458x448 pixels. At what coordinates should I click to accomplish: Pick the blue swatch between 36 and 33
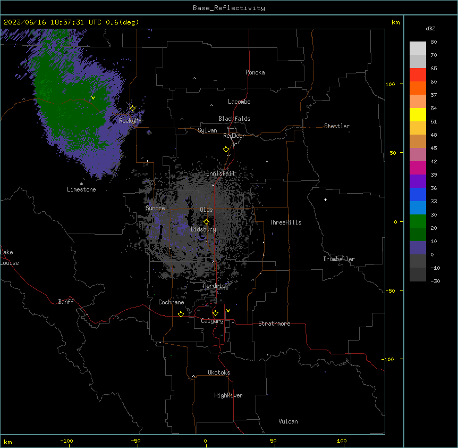pyautogui.click(x=418, y=195)
